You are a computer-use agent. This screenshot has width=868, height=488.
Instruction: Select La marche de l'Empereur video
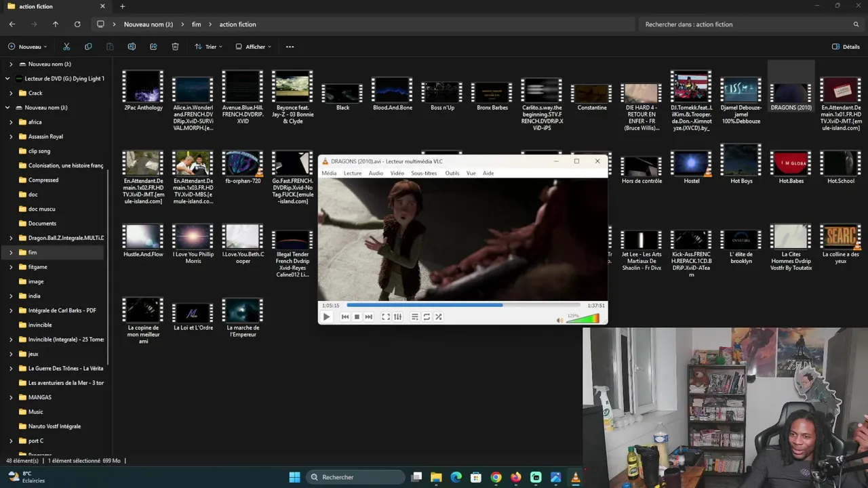click(x=243, y=317)
